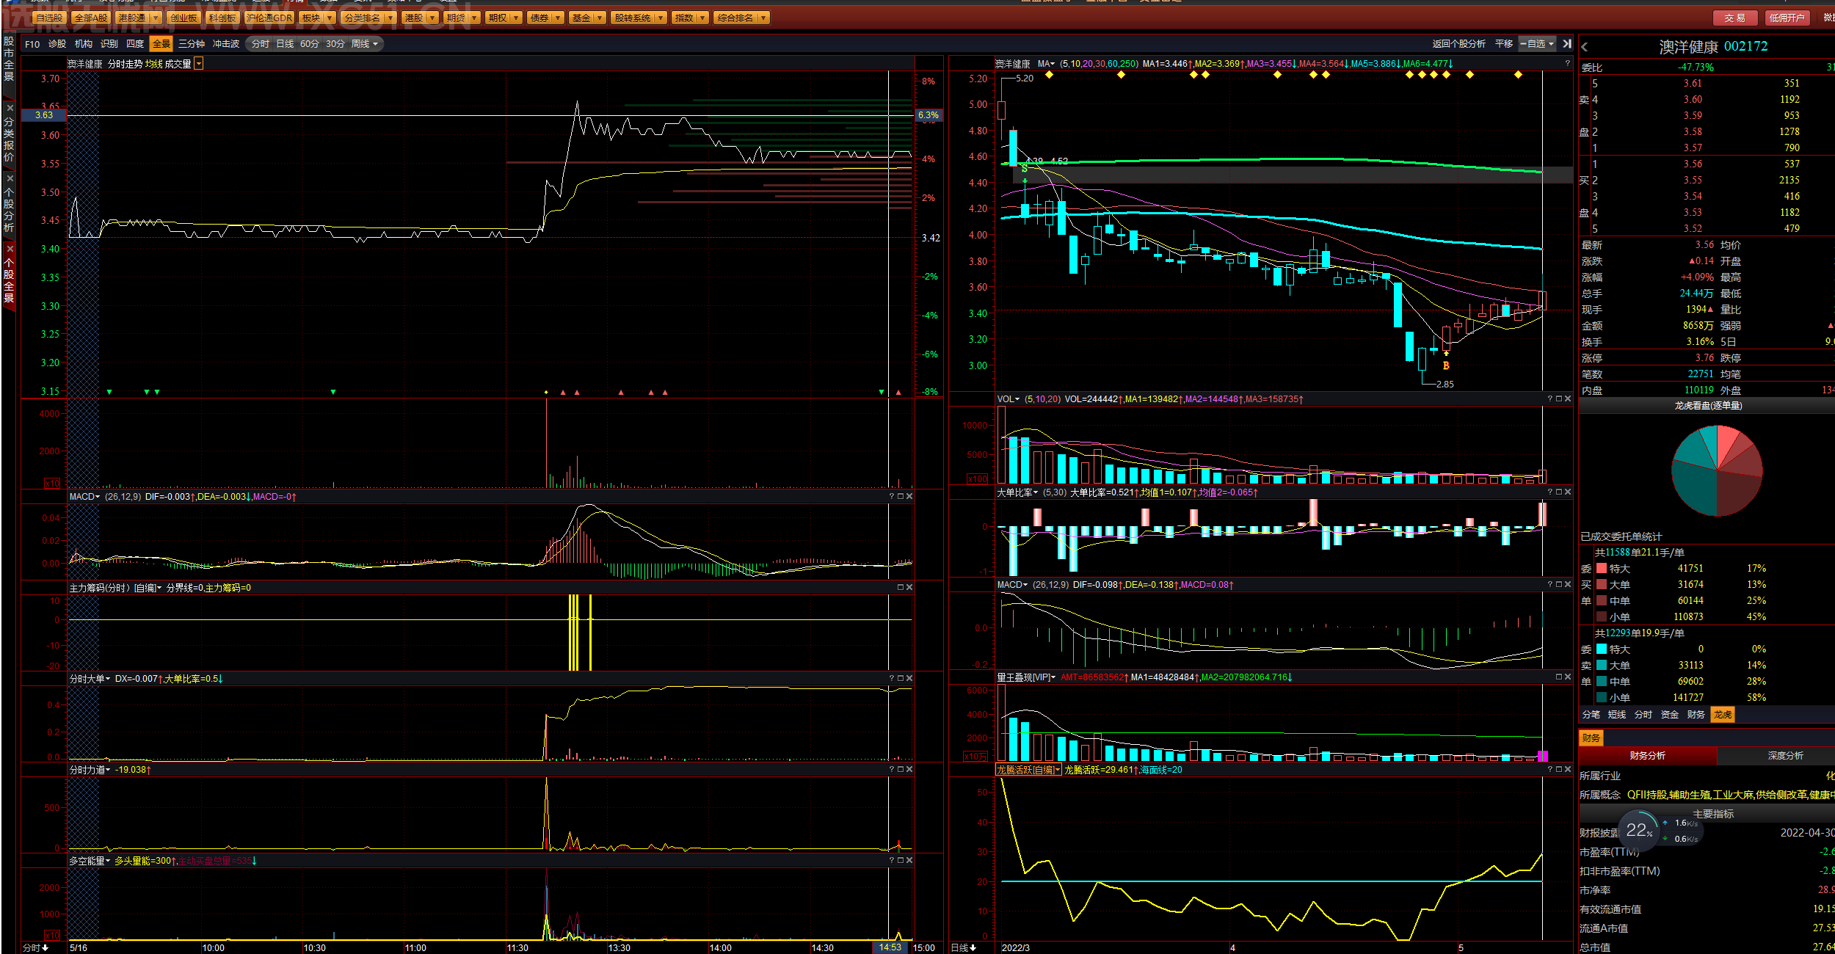The height and width of the screenshot is (954, 1835).
Task: Select the 龙虎 tab in side panel
Action: (x=1722, y=715)
